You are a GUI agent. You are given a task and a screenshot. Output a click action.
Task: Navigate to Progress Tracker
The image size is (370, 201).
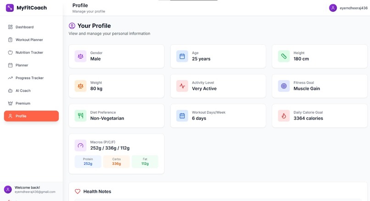(31, 78)
